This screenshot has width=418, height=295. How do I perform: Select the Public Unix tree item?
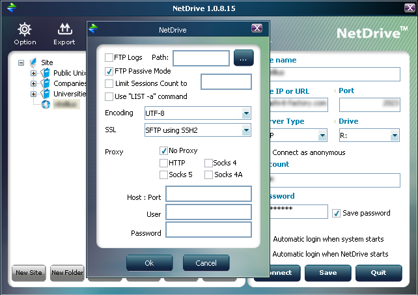[70, 73]
